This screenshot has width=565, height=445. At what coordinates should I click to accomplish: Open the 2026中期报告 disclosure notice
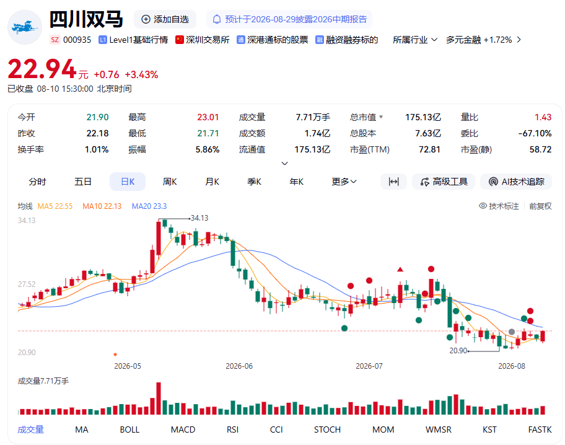tap(289, 19)
